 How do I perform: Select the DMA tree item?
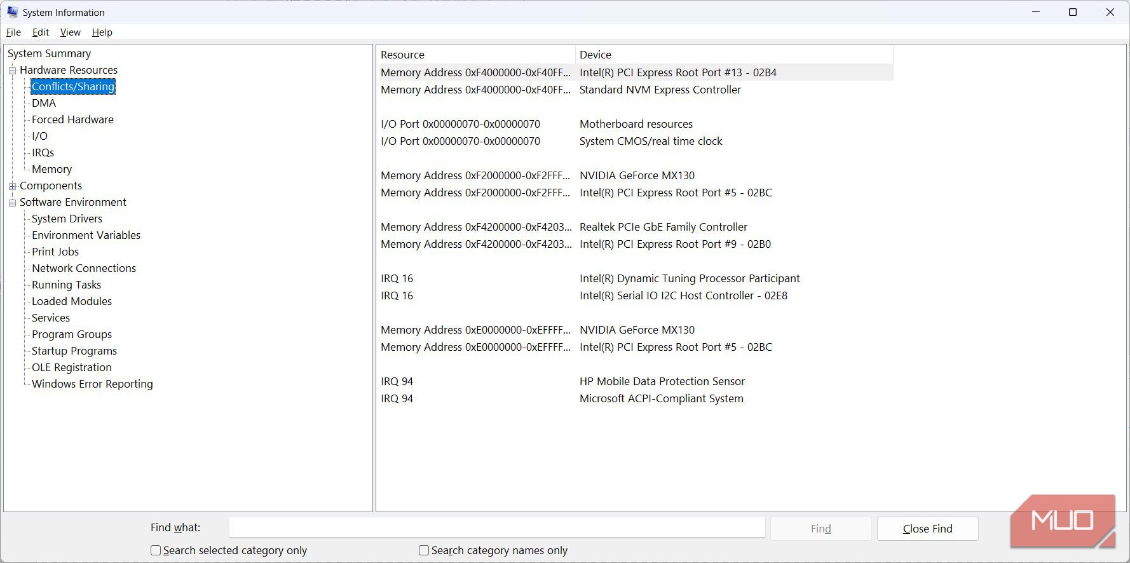[x=44, y=103]
